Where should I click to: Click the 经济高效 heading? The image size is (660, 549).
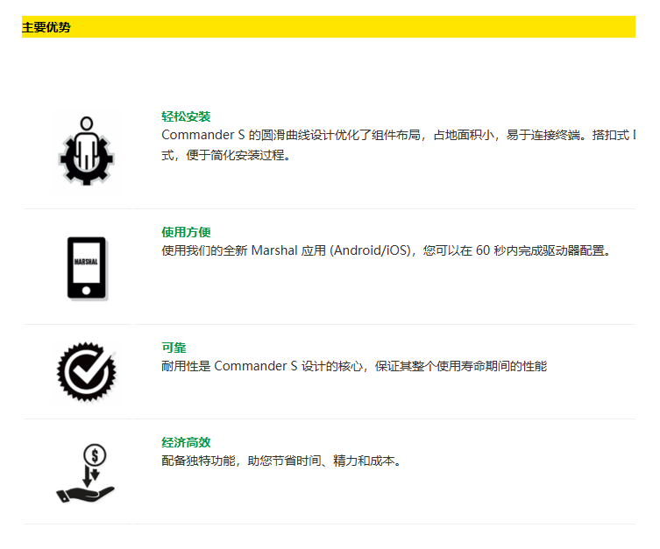click(186, 442)
